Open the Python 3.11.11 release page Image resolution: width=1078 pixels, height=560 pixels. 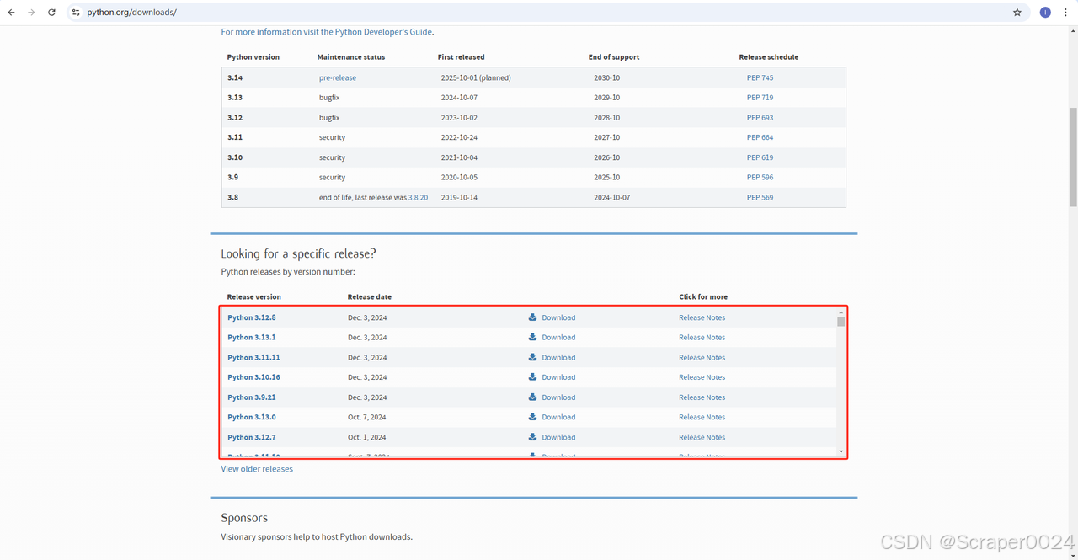(x=253, y=357)
